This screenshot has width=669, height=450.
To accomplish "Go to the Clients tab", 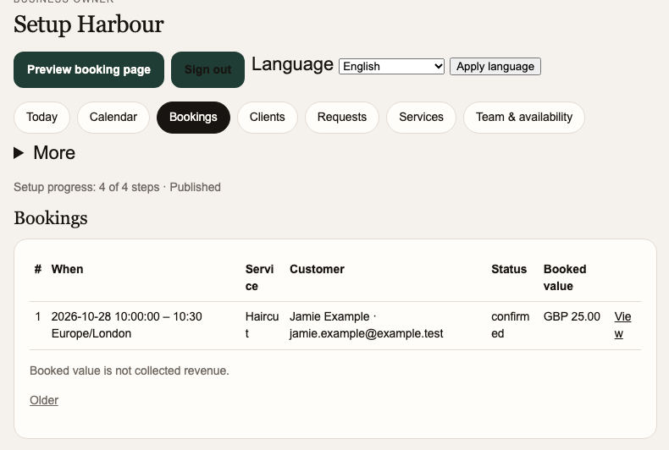I will click(267, 118).
